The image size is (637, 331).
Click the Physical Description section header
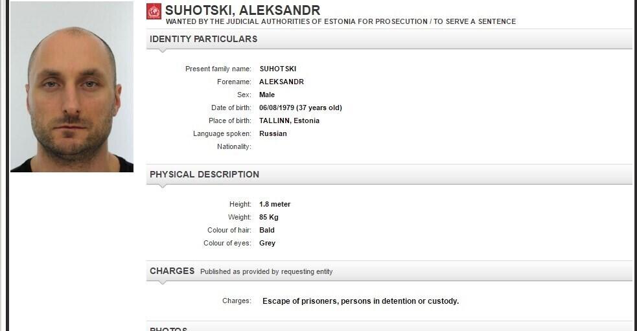[x=204, y=174]
